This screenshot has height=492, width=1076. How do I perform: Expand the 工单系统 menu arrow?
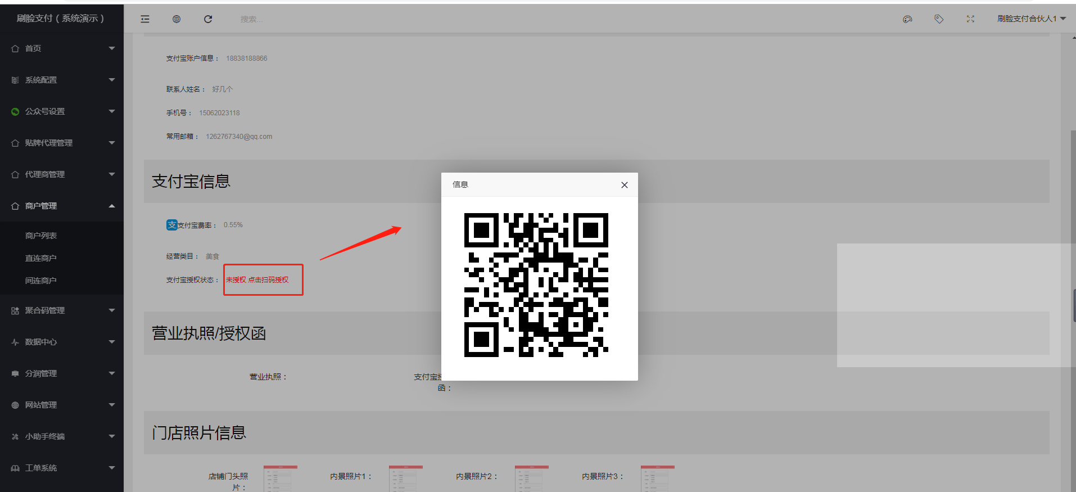[x=112, y=468]
